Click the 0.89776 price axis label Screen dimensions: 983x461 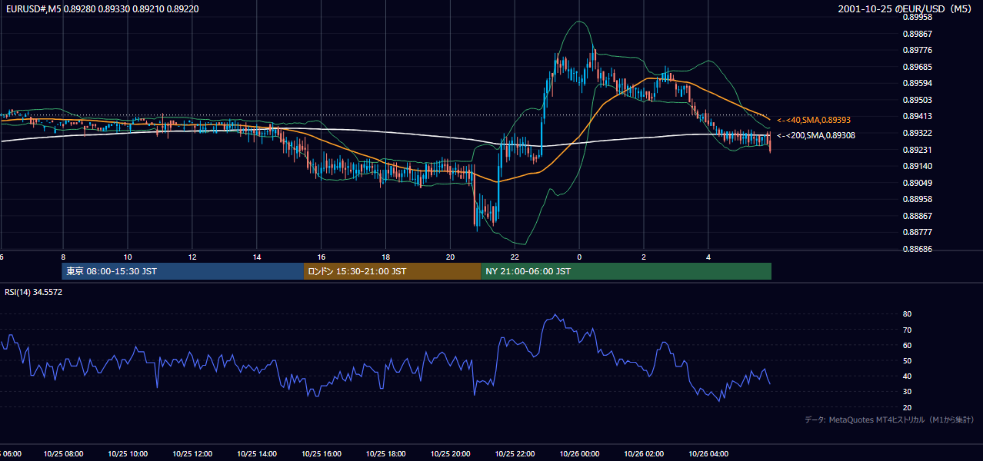click(917, 50)
